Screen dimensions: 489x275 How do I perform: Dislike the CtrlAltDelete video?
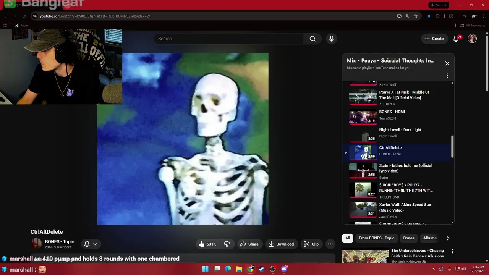pos(227,244)
